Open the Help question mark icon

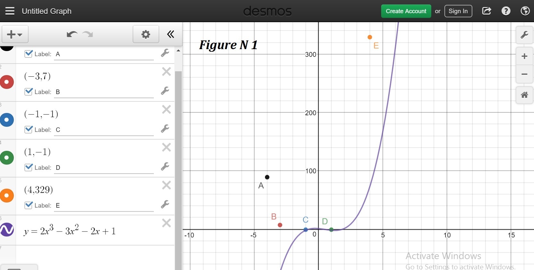[506, 11]
